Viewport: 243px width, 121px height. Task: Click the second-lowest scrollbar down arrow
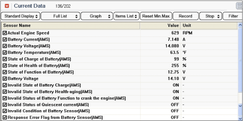coord(240,106)
